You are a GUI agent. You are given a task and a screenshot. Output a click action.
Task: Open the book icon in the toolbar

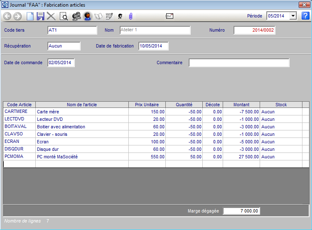pos(98,16)
